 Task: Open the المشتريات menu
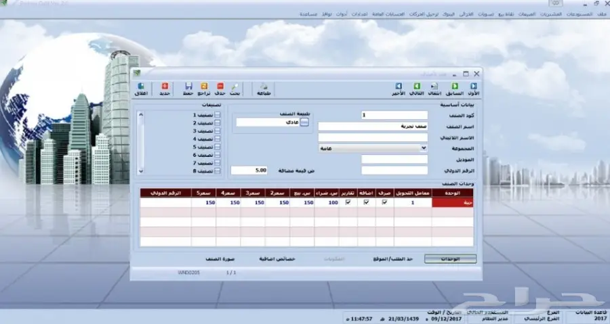click(x=551, y=14)
